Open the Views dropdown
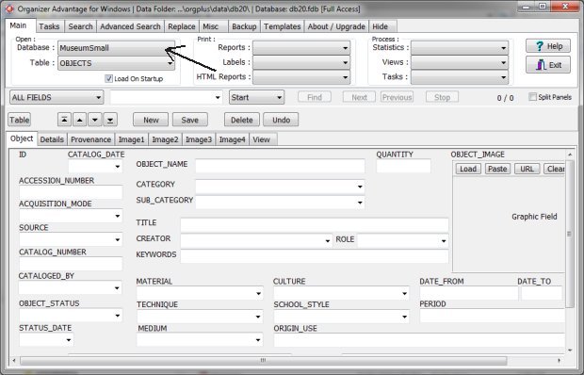 click(460, 62)
